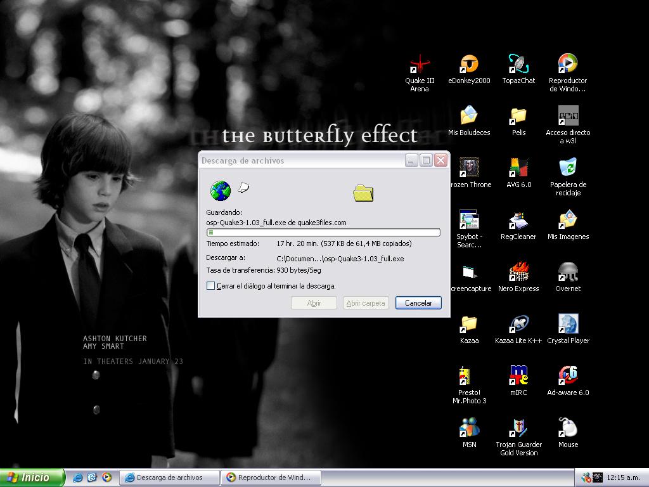
Task: Click the destination path C:\Documen...\osp-Quake3-1.03_full.exe
Action: (340, 259)
